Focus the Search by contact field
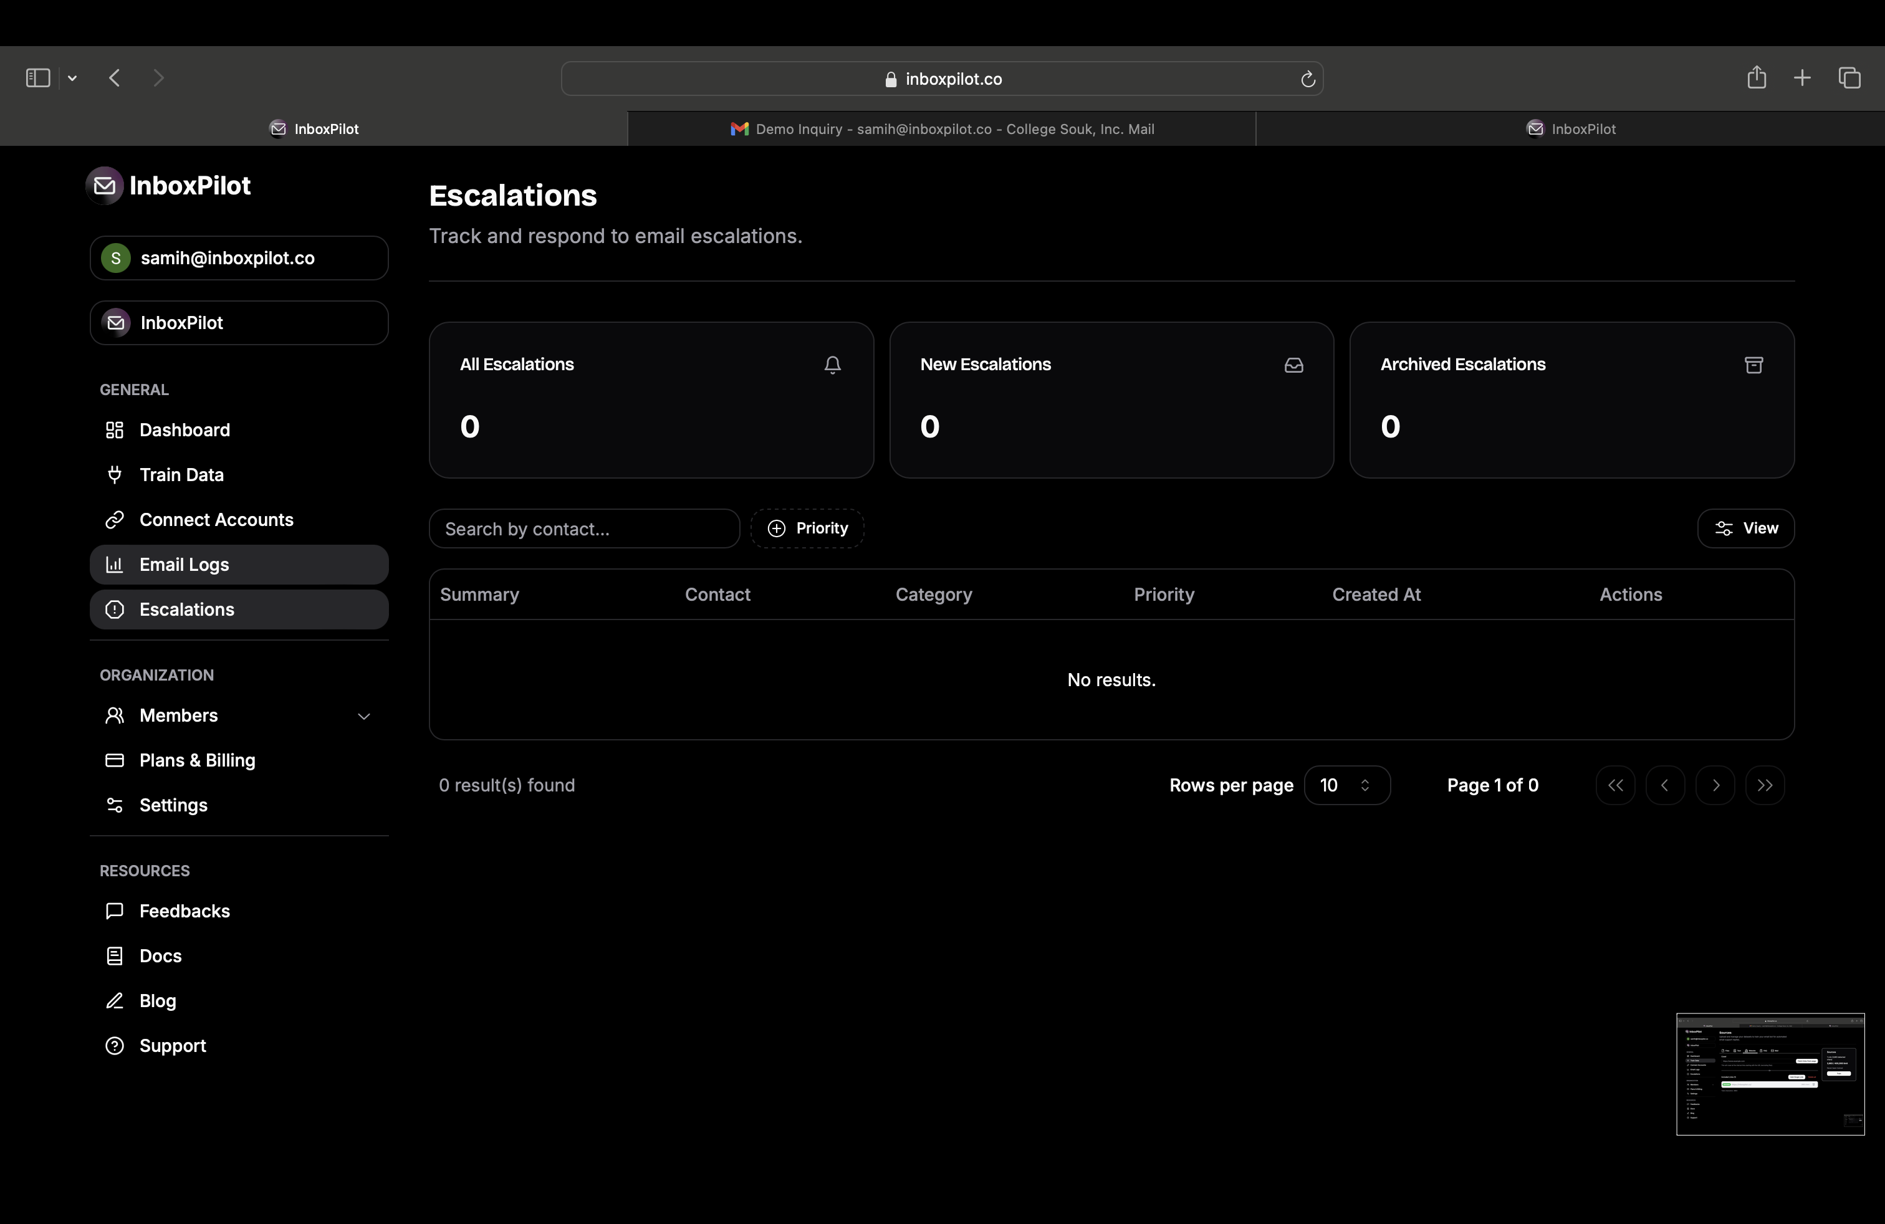 [x=583, y=529]
